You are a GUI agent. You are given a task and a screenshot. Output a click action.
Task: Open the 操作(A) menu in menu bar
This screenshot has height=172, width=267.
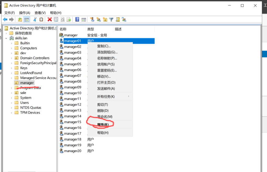click(25, 13)
